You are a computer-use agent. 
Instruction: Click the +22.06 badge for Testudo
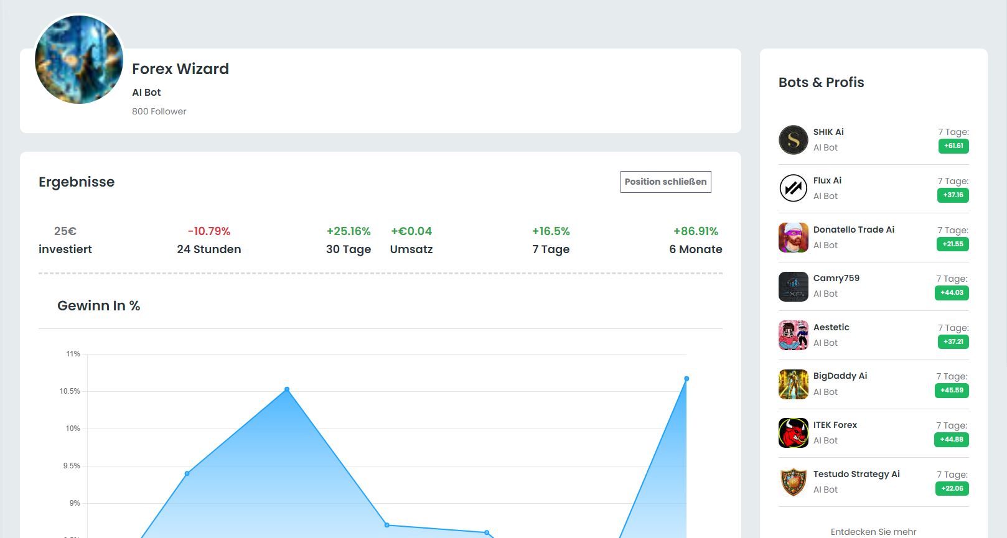[952, 488]
